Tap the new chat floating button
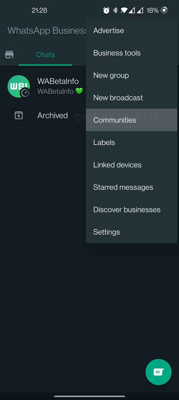The image size is (179, 400). click(158, 372)
